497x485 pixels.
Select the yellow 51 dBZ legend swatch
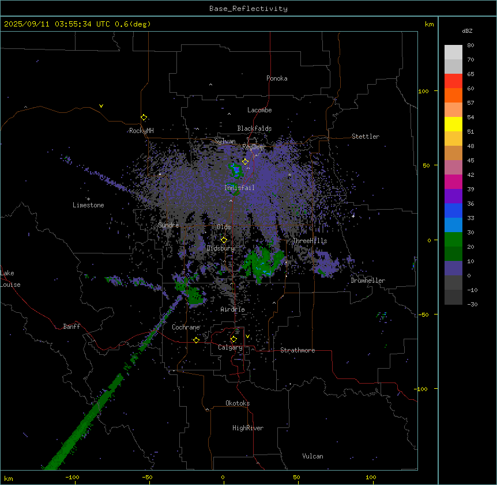(x=453, y=124)
